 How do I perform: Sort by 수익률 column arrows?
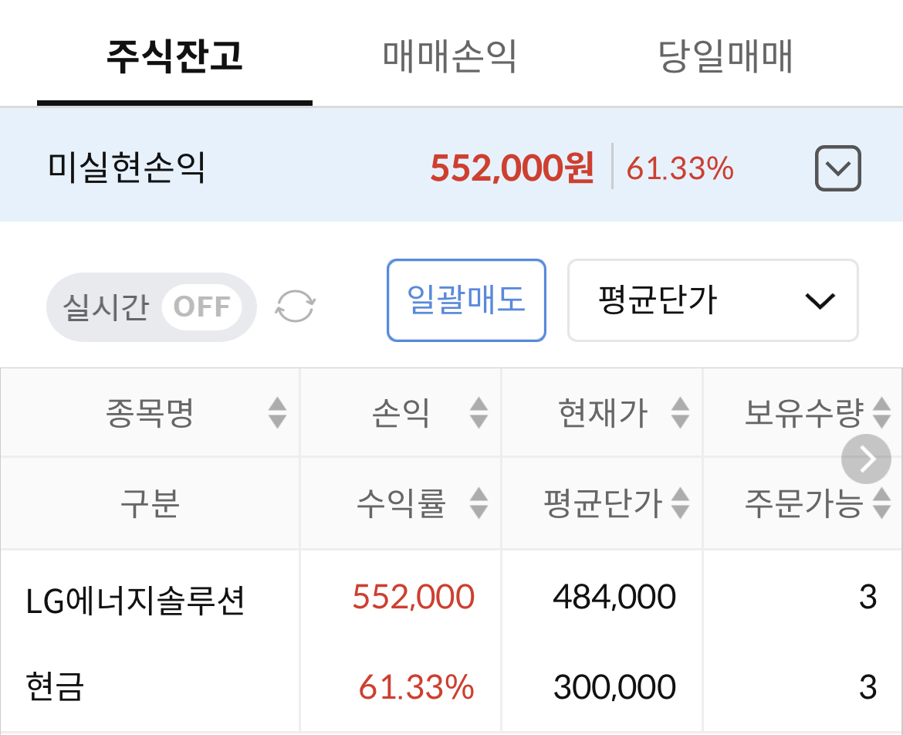[479, 503]
